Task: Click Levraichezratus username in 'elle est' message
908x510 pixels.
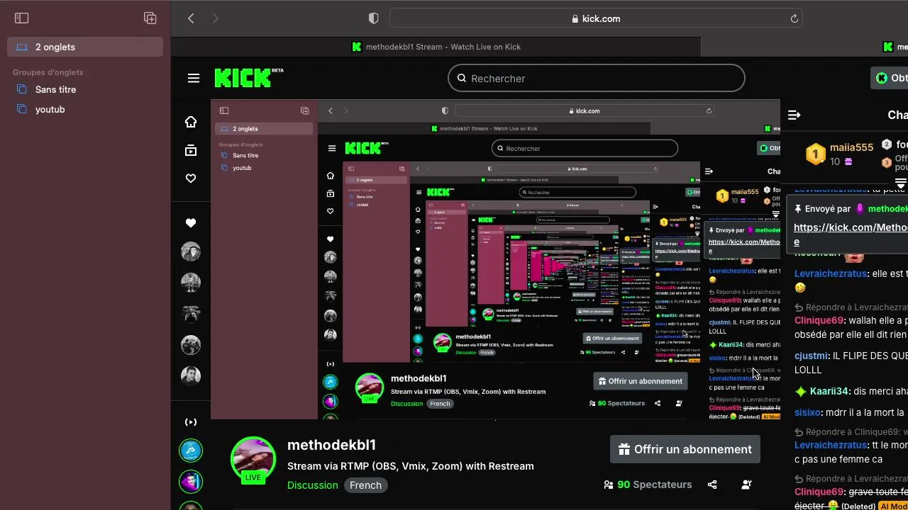Action: (x=831, y=273)
